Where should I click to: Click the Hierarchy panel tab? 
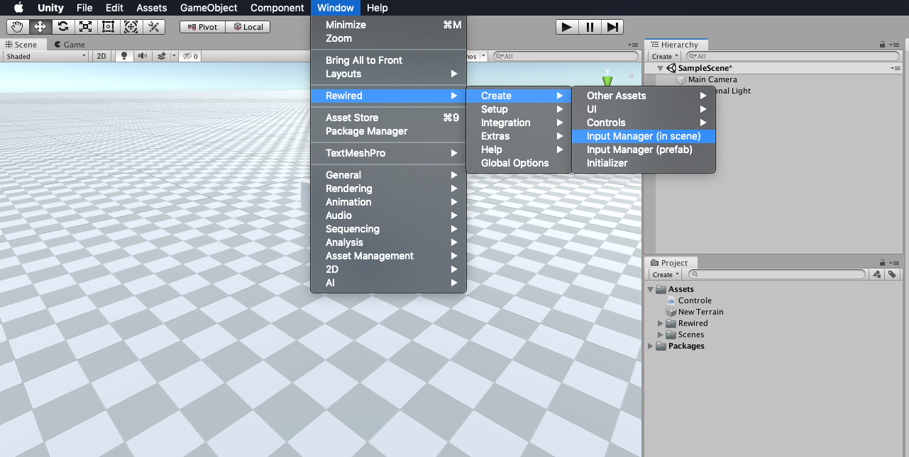point(675,44)
